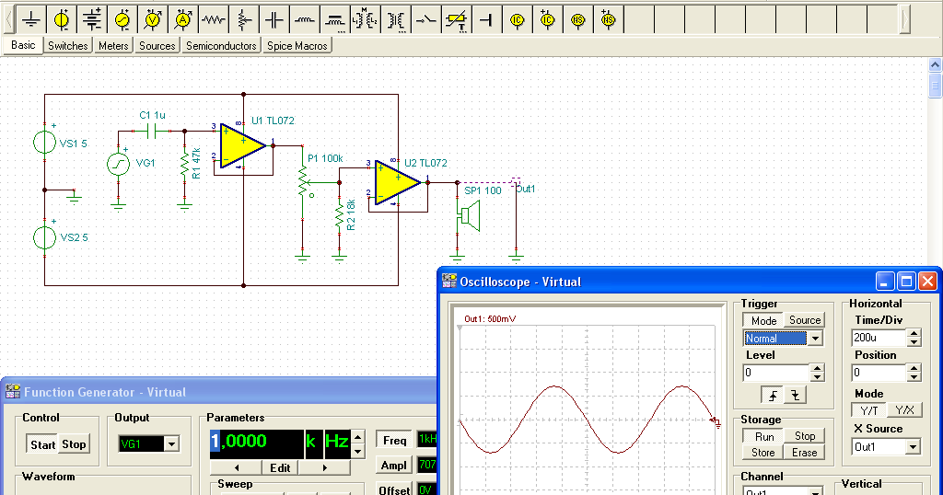Open the Spice Macros tab
This screenshot has width=943, height=495.
[297, 46]
